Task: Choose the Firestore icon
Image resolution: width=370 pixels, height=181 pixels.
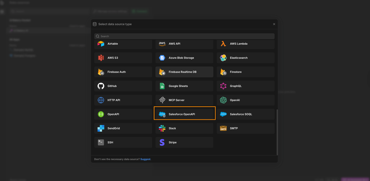Action: [223, 72]
